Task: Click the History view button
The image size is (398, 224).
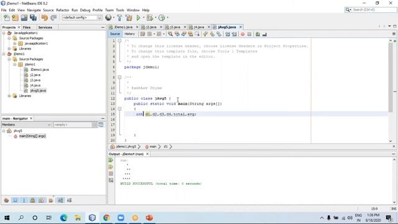Action: coord(129,34)
